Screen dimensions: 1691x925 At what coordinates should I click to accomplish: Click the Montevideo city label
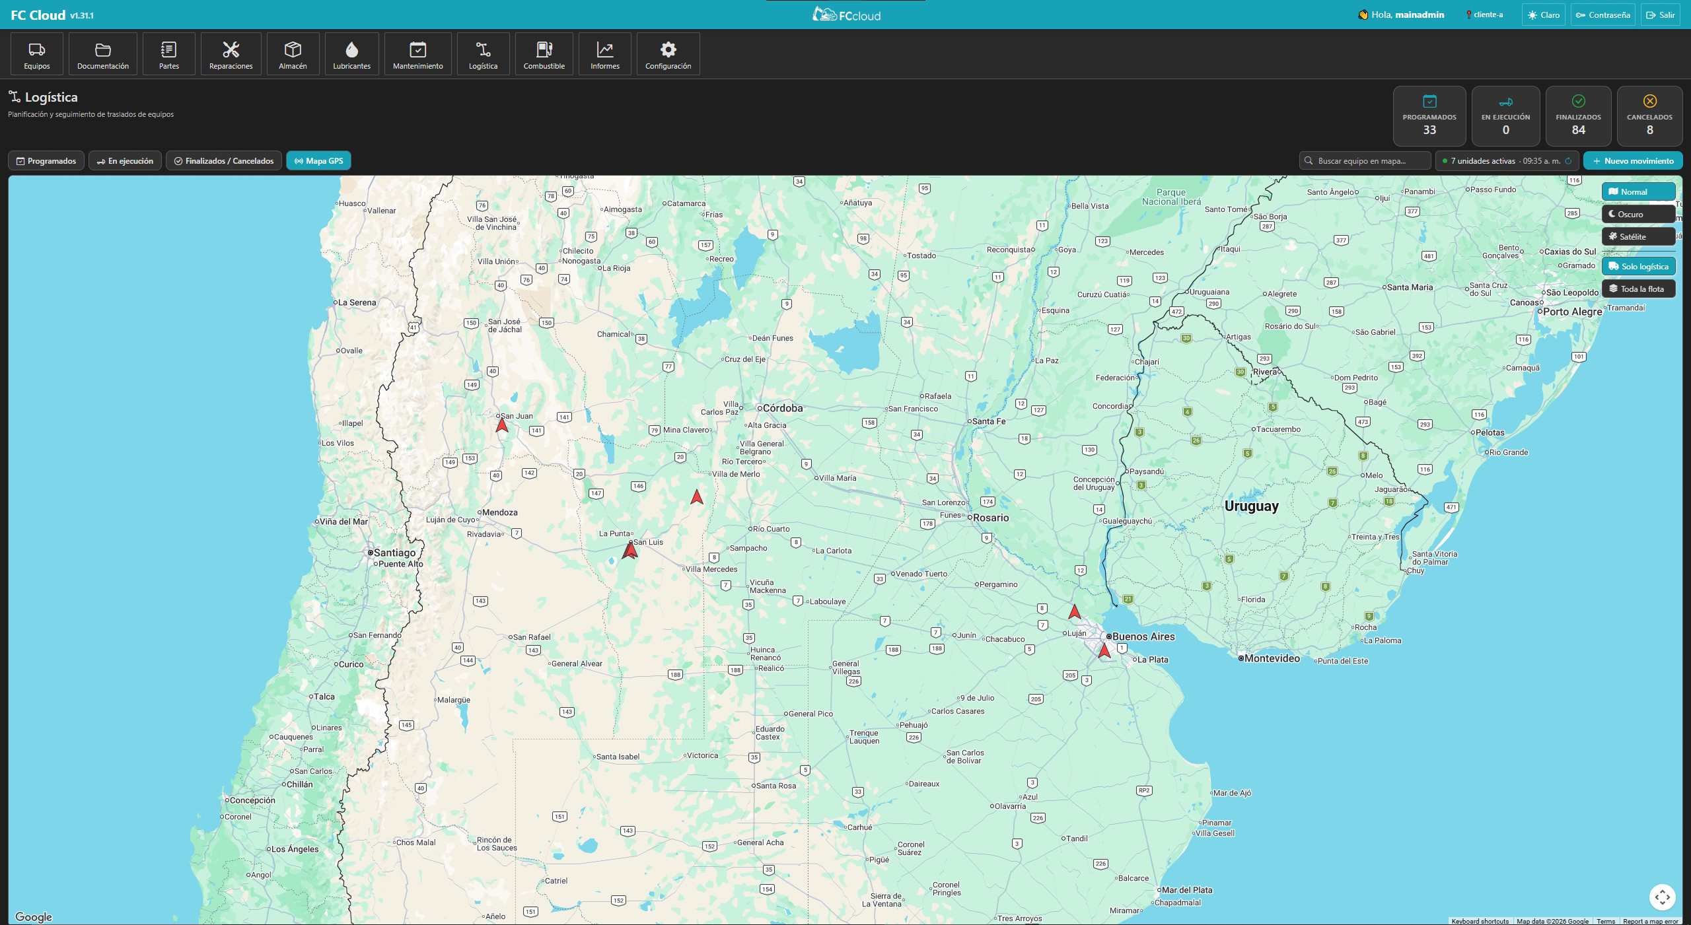point(1272,658)
